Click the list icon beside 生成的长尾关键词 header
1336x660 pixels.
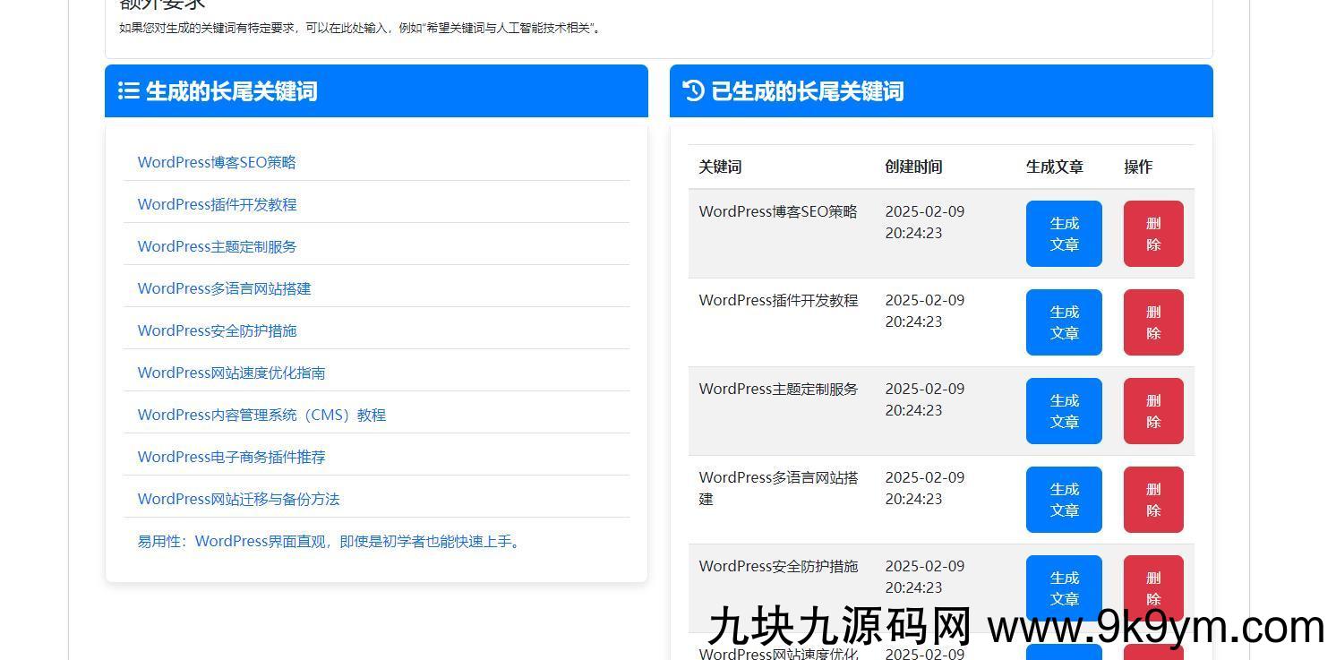129,90
